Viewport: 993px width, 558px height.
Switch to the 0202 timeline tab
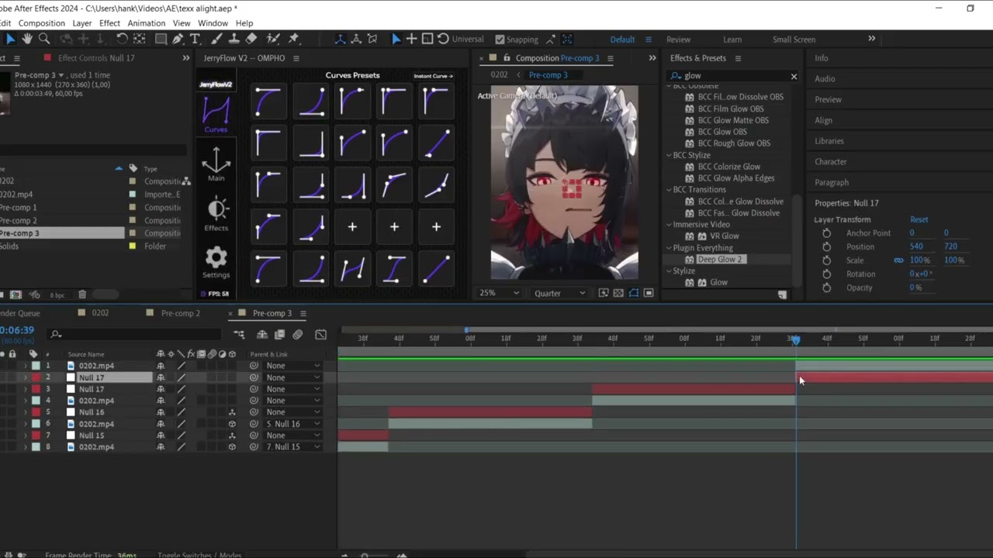pyautogui.click(x=100, y=313)
